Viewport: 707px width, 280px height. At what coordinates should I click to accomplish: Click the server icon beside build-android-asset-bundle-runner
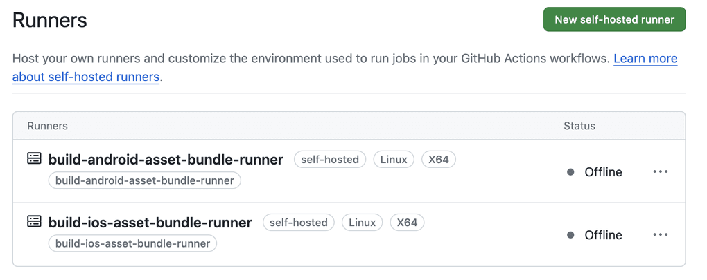point(34,159)
